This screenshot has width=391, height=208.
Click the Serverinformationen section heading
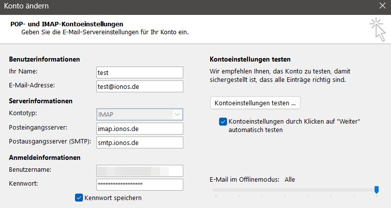click(41, 101)
